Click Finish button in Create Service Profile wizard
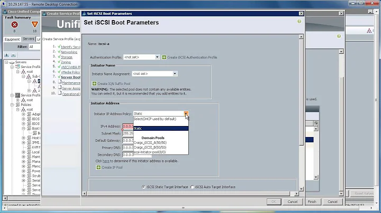381x213 pixels. point(312,201)
